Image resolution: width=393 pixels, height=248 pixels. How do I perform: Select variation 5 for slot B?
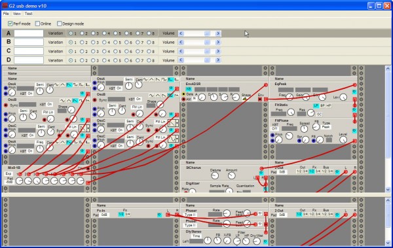pos(115,43)
